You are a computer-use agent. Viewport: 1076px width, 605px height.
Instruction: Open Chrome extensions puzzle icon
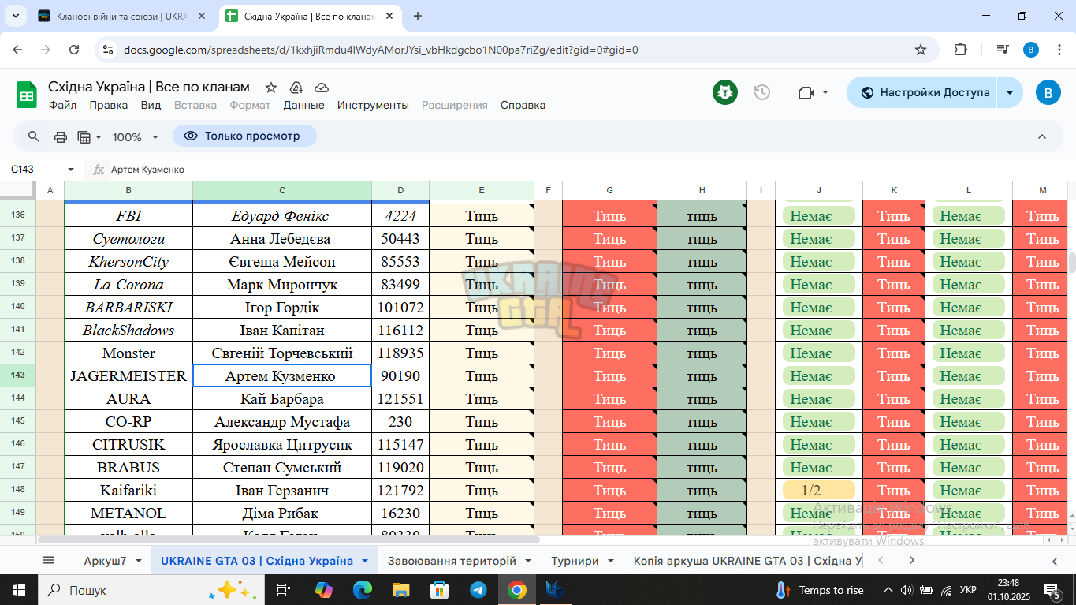960,50
